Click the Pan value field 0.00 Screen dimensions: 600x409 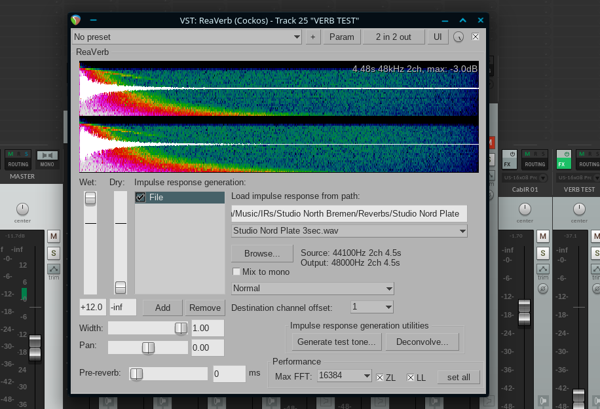pos(208,347)
